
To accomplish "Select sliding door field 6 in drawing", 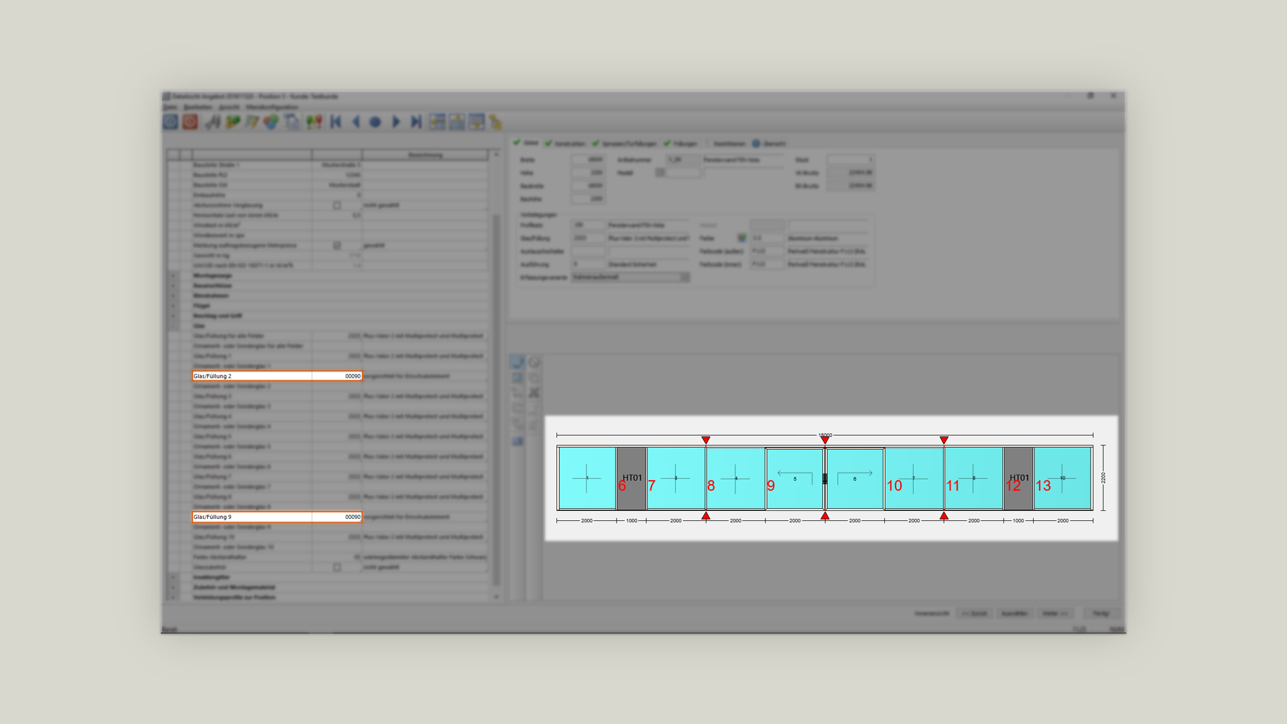I will point(855,479).
